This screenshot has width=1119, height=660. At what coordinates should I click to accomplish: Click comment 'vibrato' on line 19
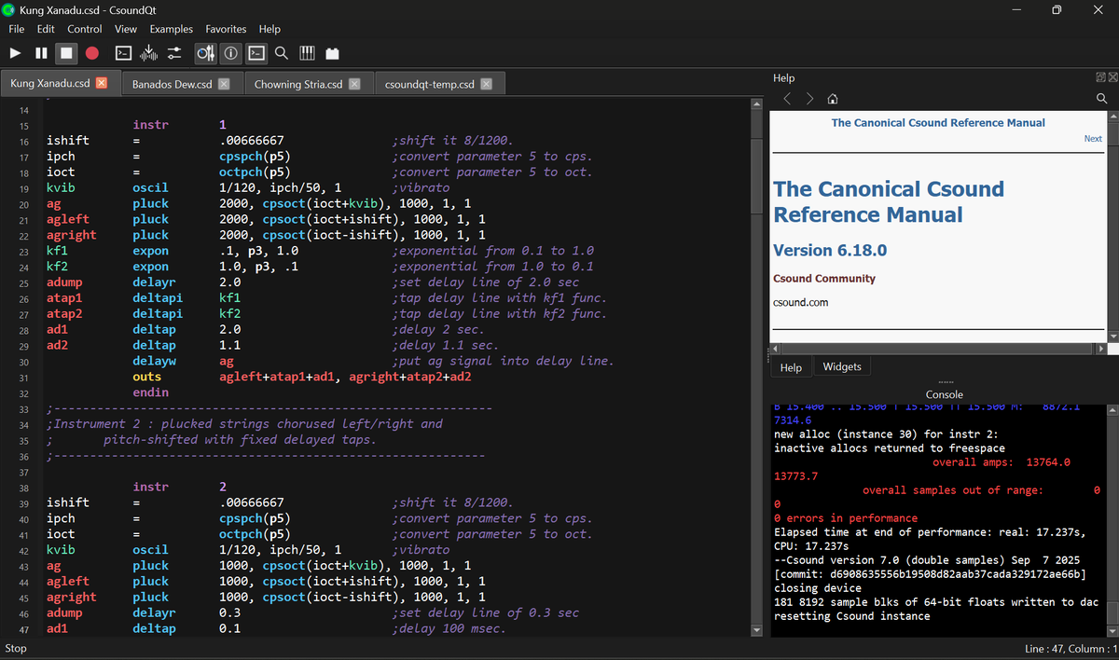424,187
